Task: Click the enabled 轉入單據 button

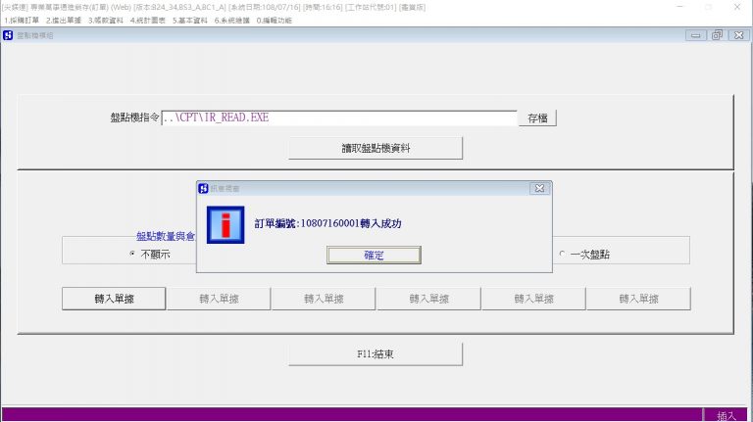Action: (114, 299)
